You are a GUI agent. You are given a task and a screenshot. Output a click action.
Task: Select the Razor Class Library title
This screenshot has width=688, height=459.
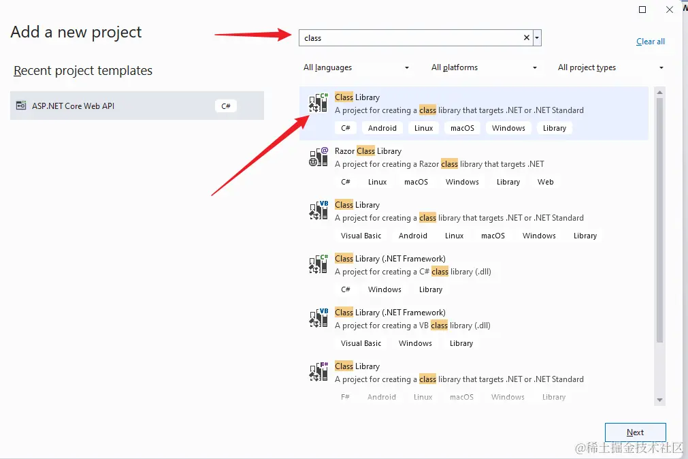coord(368,151)
